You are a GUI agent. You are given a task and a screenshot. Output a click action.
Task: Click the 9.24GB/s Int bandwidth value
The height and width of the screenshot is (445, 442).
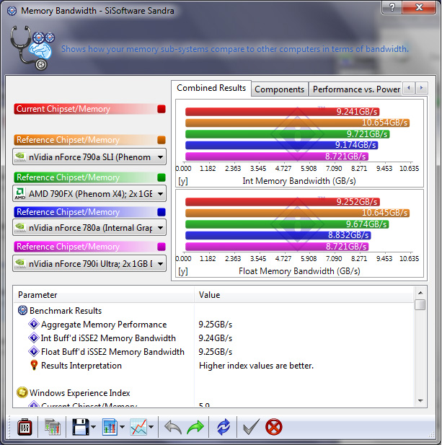[216, 338]
